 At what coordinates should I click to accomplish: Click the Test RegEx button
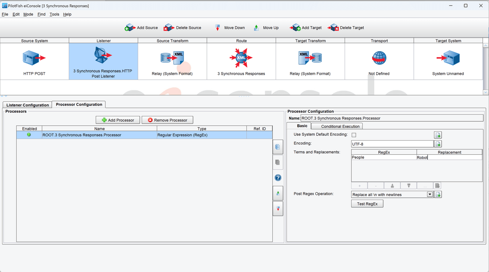coord(367,204)
